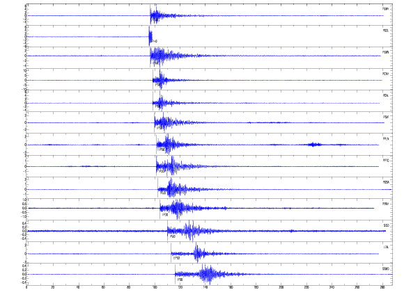Click the 160 tick label on time axis
Screen dimensions: 404x306
pos(231,287)
